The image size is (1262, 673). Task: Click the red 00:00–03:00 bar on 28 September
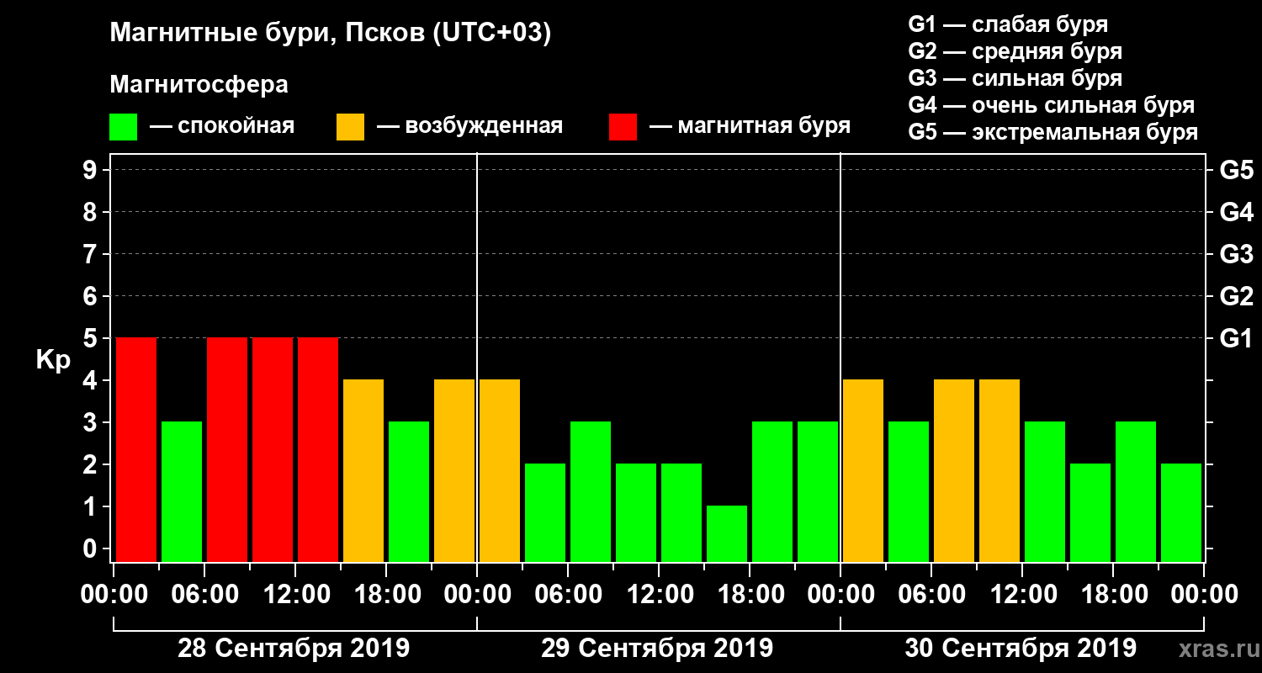(x=136, y=449)
